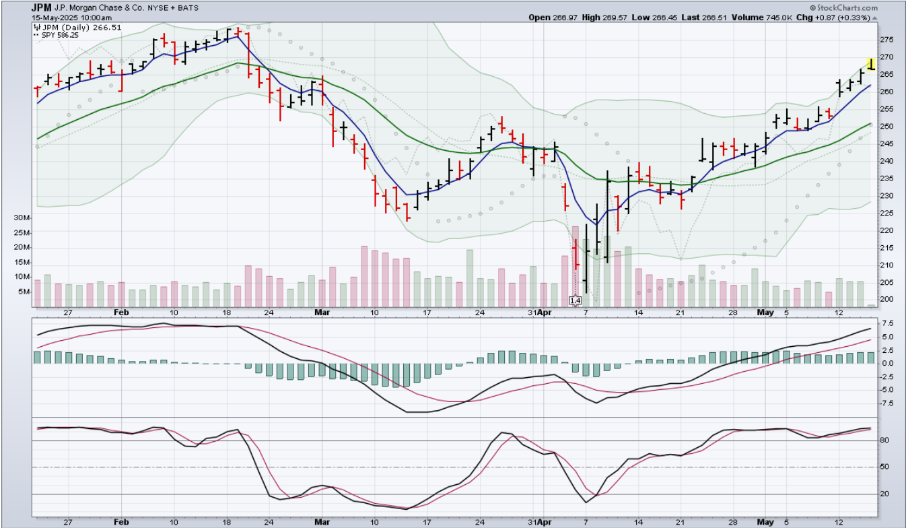Click the 'Mar' date label under the volume bars
Screen dimensions: 906x528
(x=322, y=313)
